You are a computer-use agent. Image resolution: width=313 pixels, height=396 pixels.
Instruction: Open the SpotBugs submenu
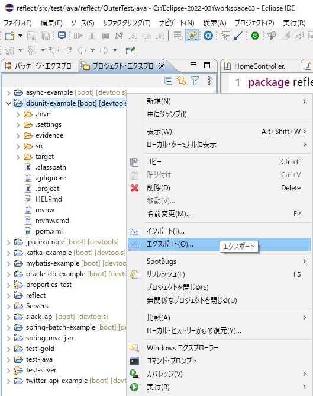point(220,261)
